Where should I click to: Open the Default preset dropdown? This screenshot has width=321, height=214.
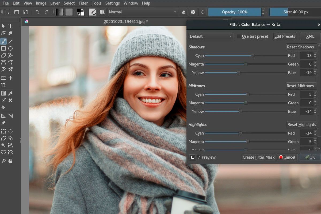211,36
